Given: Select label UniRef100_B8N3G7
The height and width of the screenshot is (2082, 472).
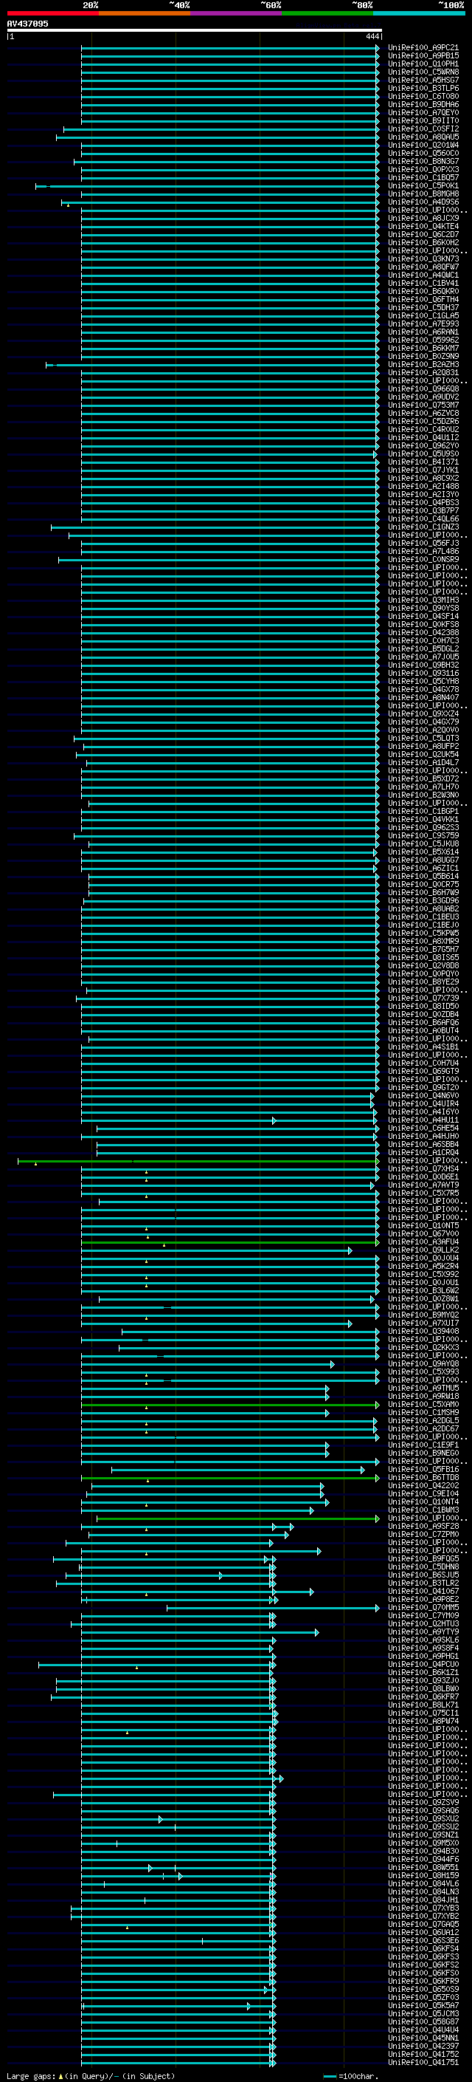Looking at the screenshot, I should click(423, 161).
